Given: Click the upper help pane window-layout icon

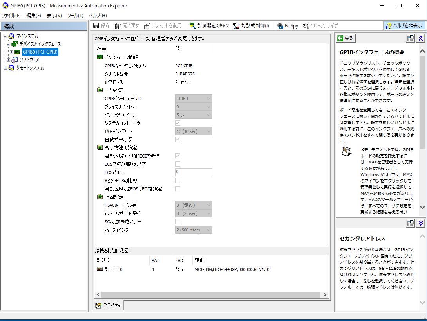Looking at the screenshot, I should pos(411,38).
